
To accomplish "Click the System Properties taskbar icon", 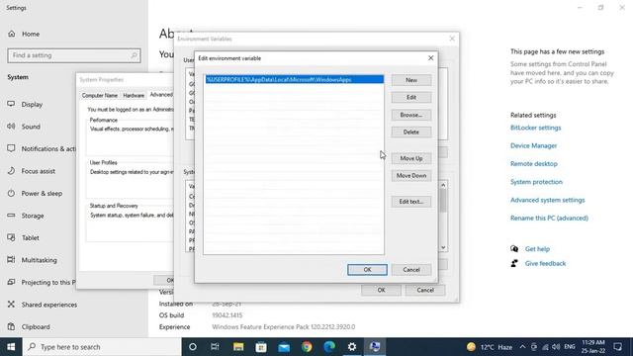I will coord(375,347).
